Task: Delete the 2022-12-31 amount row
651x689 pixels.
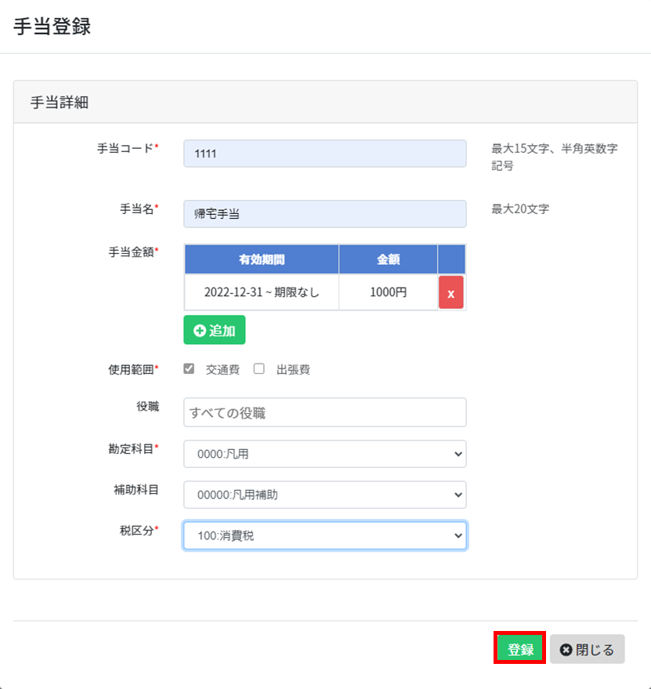Action: (x=450, y=292)
